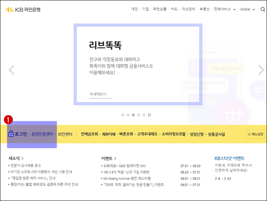This screenshot has width=267, height=201.
Task: Open TDF로 척척 연금 만들기 이벤트
Action: tap(133, 185)
